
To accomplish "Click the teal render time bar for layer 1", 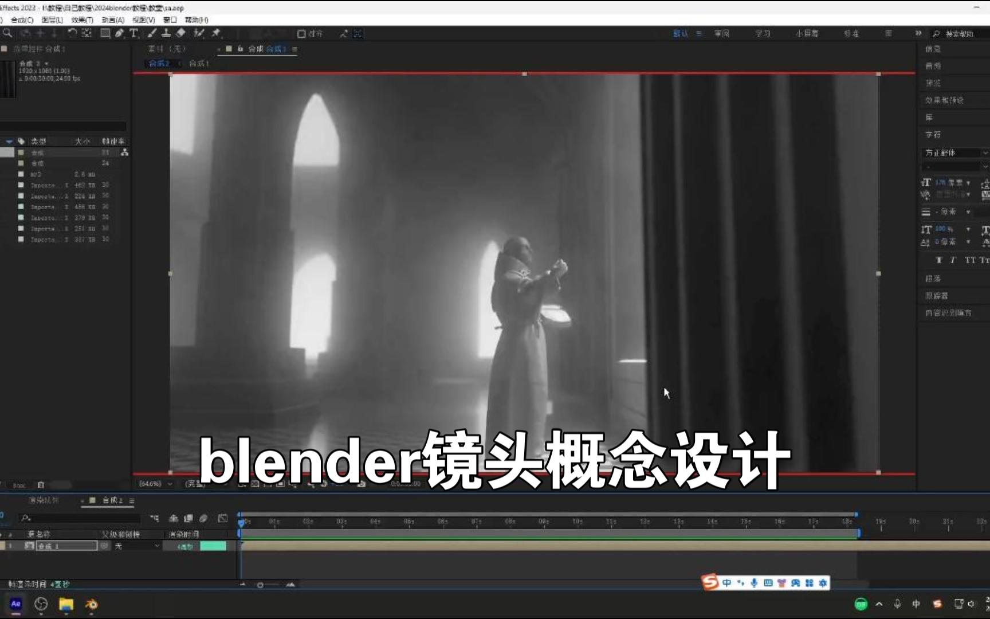I will point(213,546).
